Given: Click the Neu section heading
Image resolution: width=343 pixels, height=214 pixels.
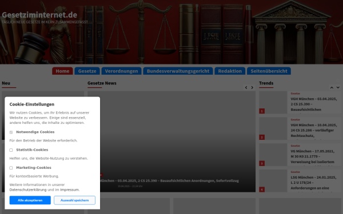Looking at the screenshot, I should (x=6, y=83).
